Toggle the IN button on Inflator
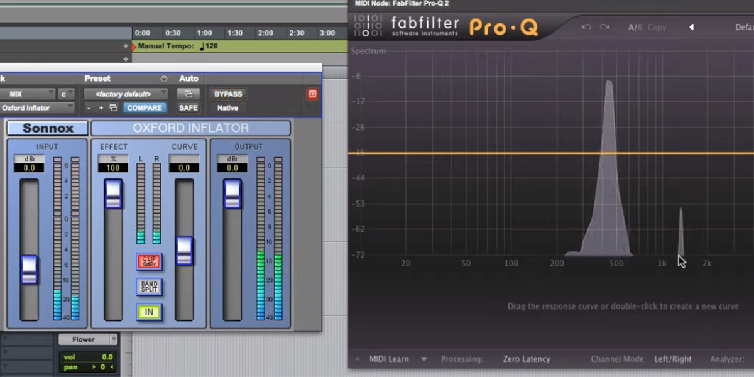The width and height of the screenshot is (754, 377). [x=149, y=312]
